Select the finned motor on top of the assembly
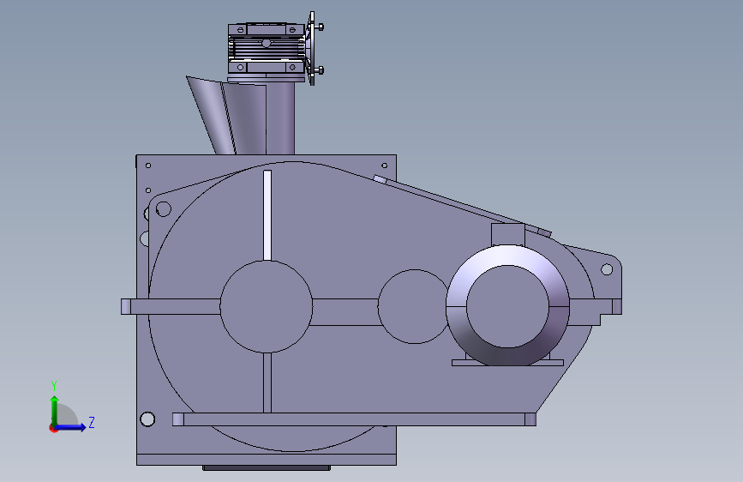This screenshot has height=482, width=743. (266, 47)
